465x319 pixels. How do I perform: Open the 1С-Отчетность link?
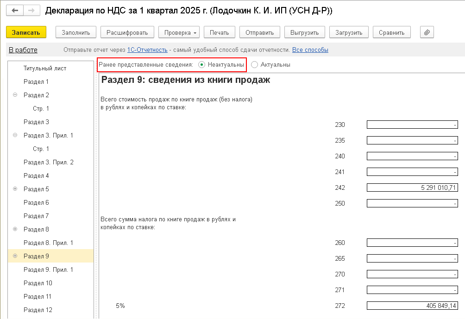coord(147,50)
